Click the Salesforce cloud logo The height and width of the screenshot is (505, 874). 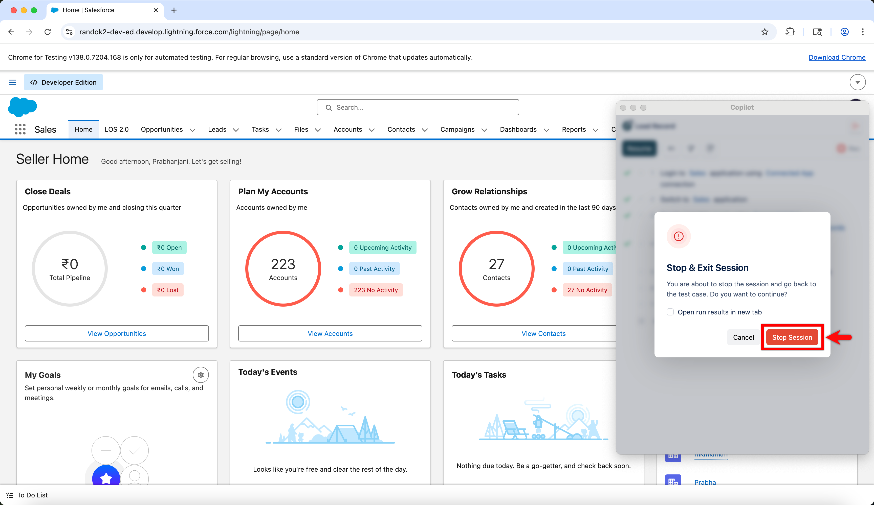tap(22, 107)
